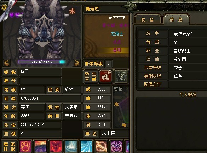This screenshot has width=207, height=153.
Task: Show next pet with right arrow
Action: pyautogui.click(x=77, y=63)
